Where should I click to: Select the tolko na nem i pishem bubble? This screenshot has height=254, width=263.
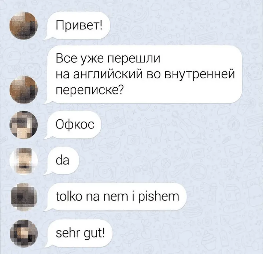(115, 197)
